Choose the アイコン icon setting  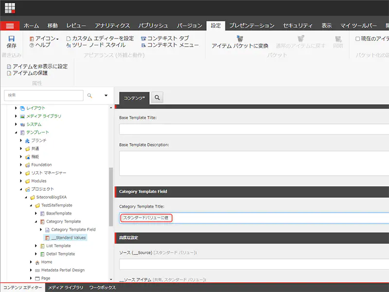click(x=44, y=38)
